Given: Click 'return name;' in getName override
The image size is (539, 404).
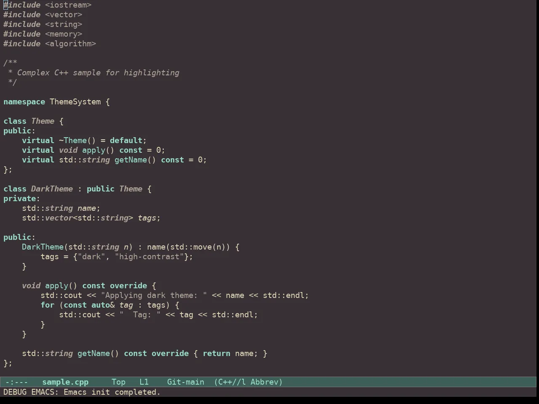Looking at the screenshot, I should tap(231, 353).
